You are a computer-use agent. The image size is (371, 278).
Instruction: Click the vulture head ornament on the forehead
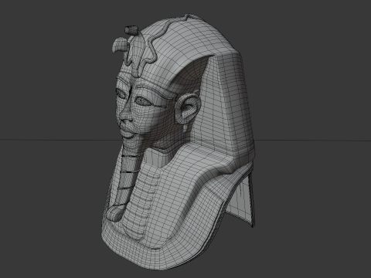click(x=120, y=45)
